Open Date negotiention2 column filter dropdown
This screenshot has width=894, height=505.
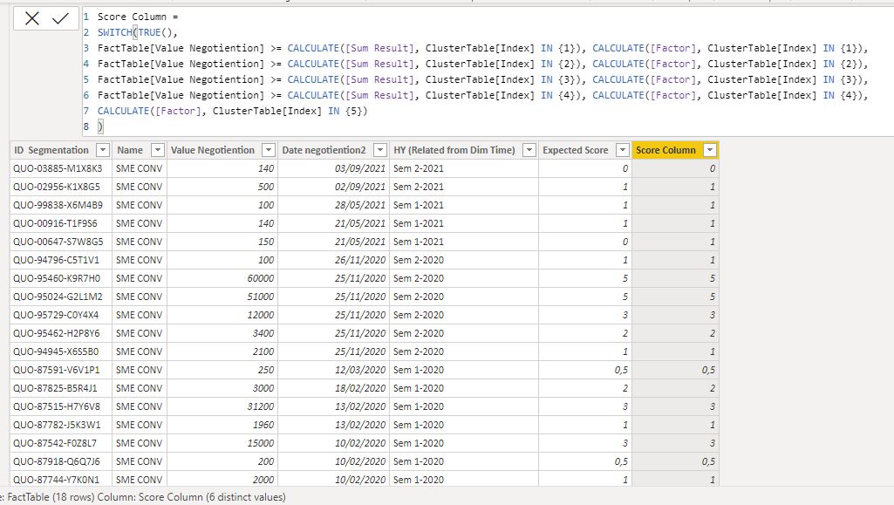(x=379, y=150)
